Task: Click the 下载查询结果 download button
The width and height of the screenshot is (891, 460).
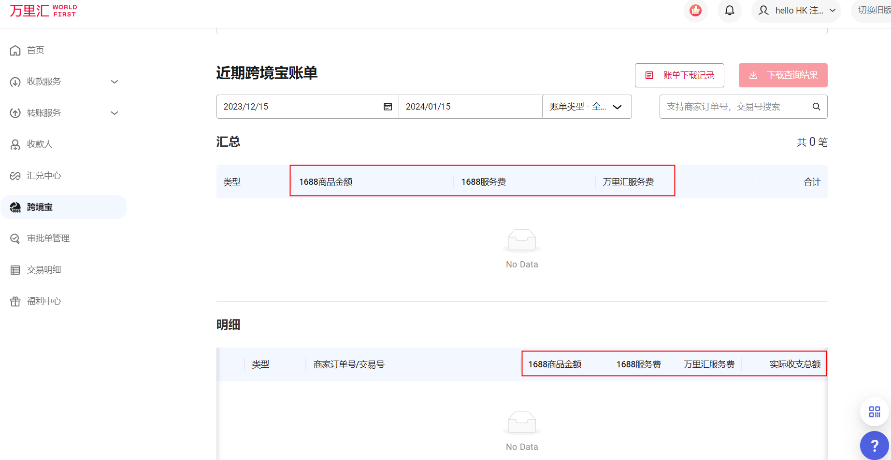Action: click(783, 75)
